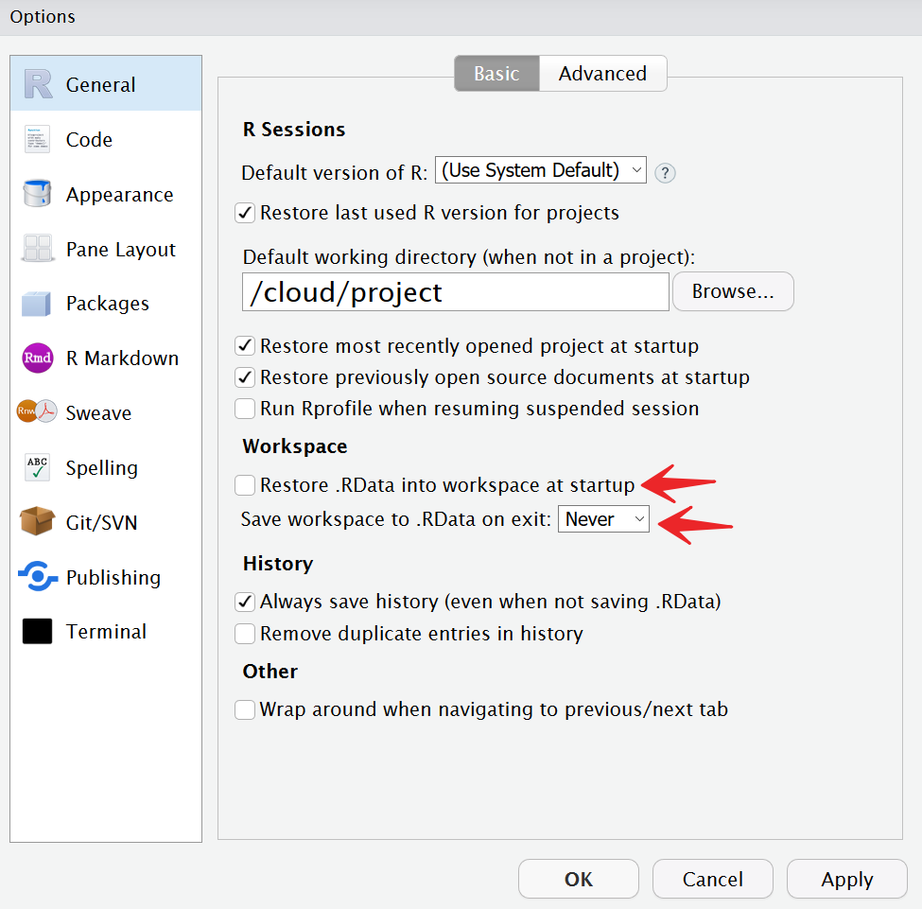Enable Restore .RData into workspace at startup

245,485
